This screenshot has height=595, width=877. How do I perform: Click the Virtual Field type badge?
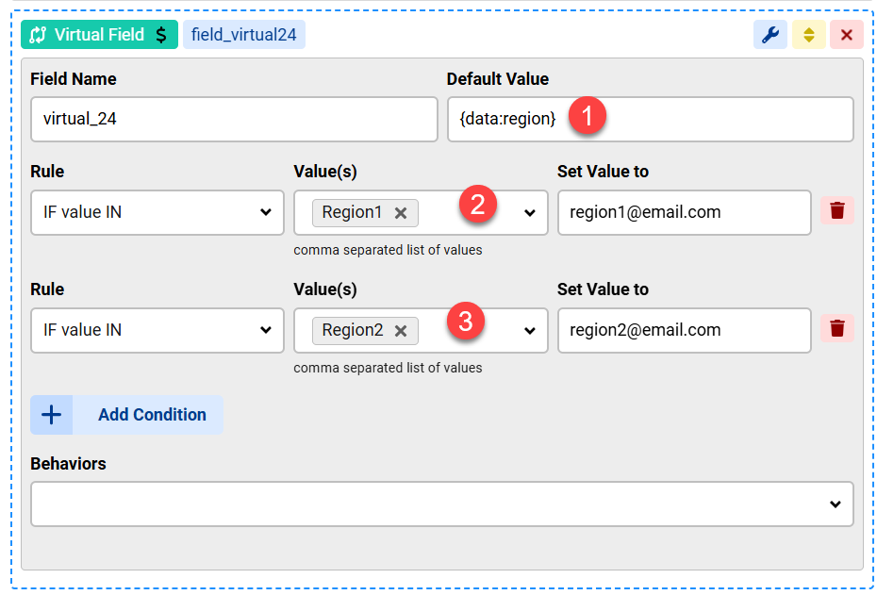99,35
